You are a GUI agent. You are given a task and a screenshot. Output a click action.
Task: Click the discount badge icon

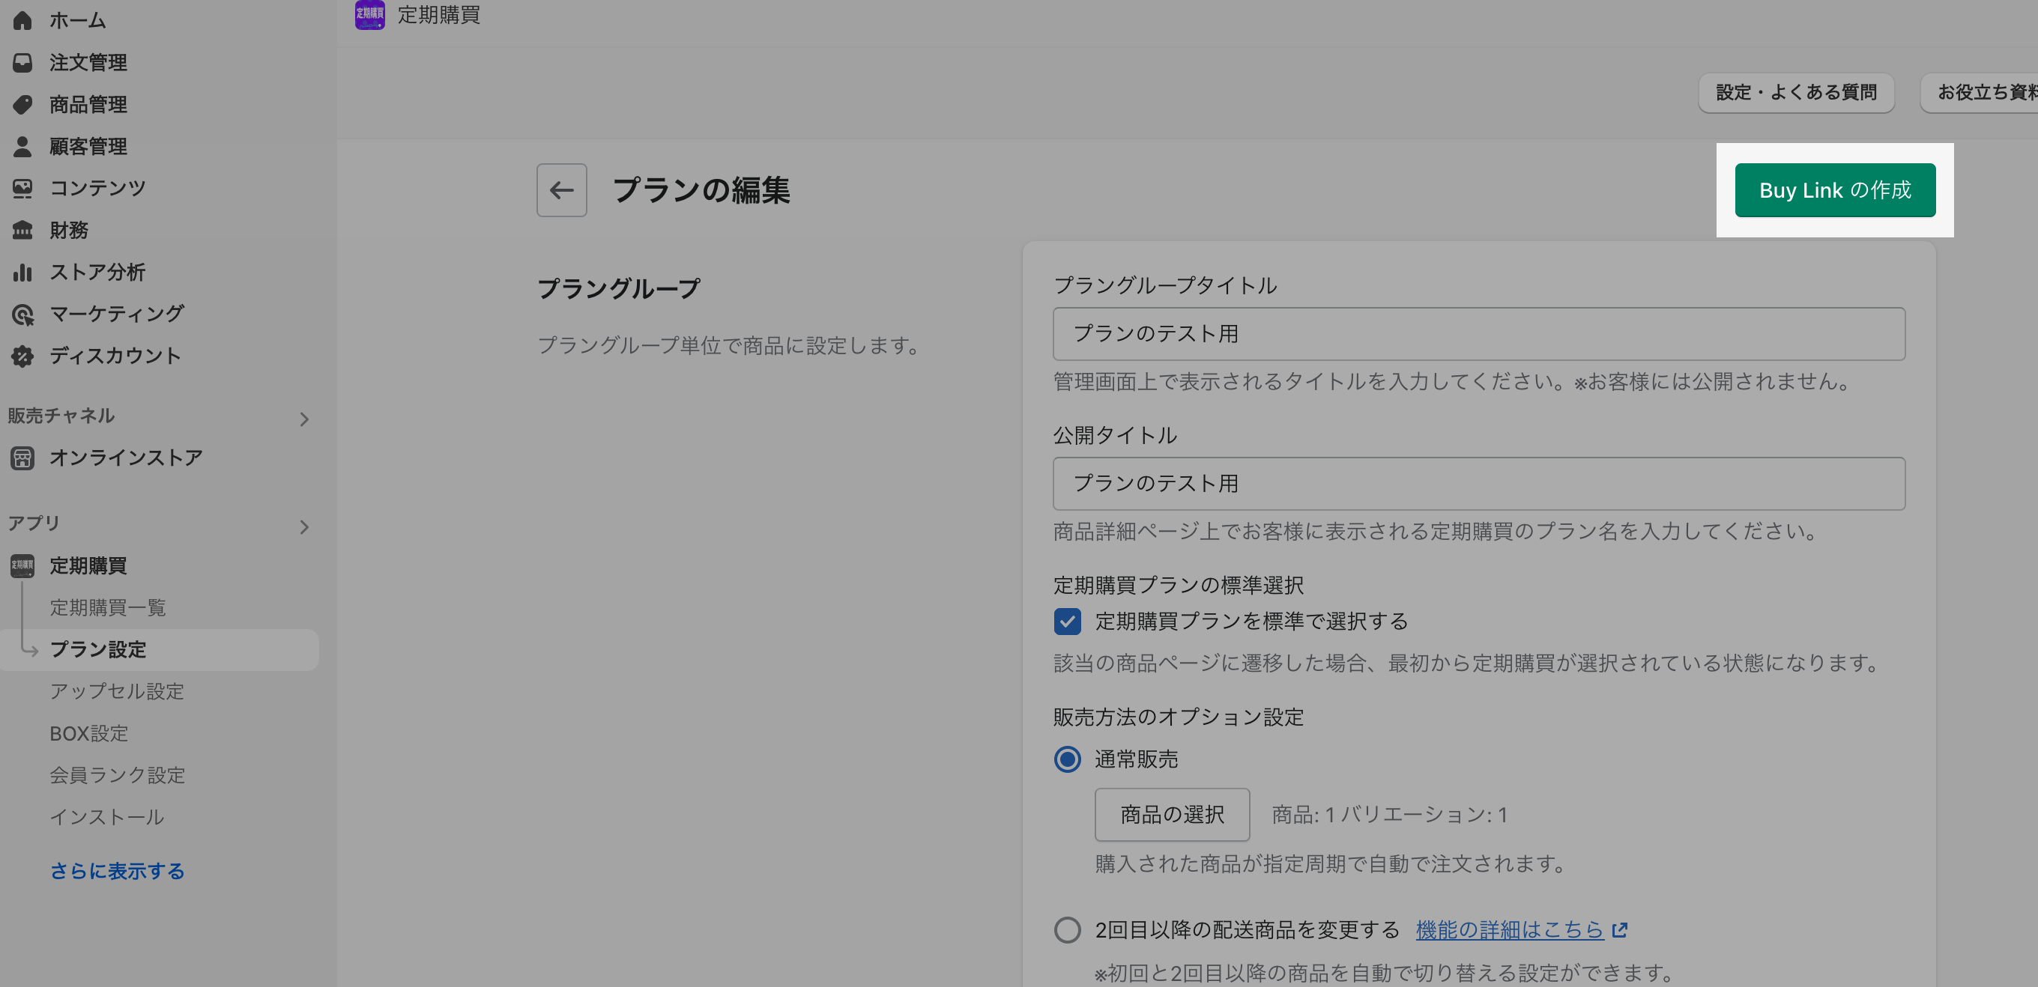pyautogui.click(x=22, y=356)
